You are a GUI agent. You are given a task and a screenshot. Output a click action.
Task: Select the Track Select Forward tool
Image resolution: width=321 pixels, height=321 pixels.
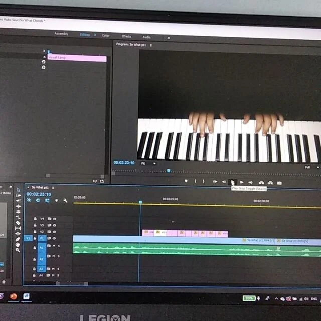tap(18, 195)
